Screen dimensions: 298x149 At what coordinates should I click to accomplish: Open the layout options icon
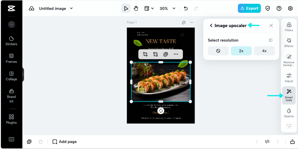click(147, 8)
